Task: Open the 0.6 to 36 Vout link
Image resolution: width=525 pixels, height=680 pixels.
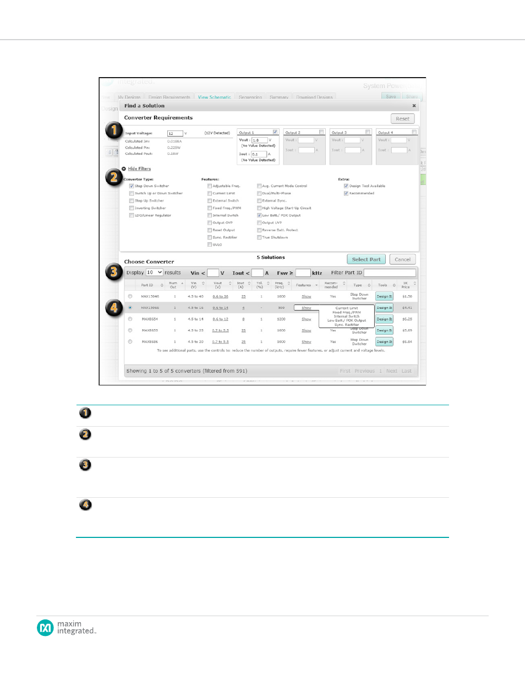Action: coord(220,297)
